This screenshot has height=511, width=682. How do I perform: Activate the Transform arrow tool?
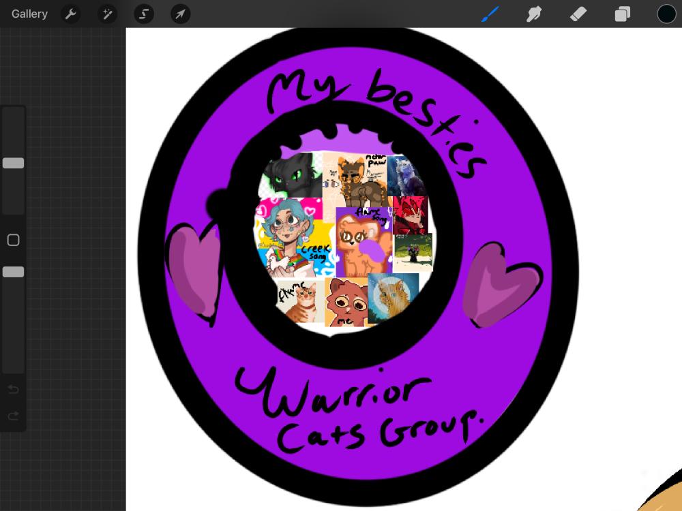point(180,14)
